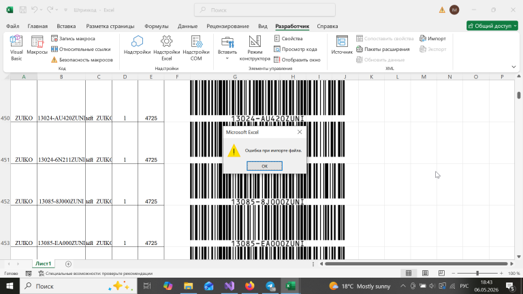The height and width of the screenshot is (294, 523).
Task: Click the accessibility recommendations status text
Action: 95,274
